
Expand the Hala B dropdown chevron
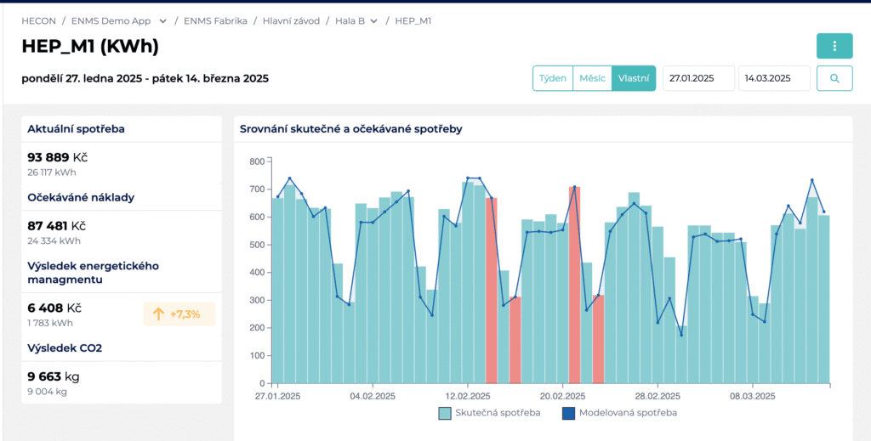[374, 21]
